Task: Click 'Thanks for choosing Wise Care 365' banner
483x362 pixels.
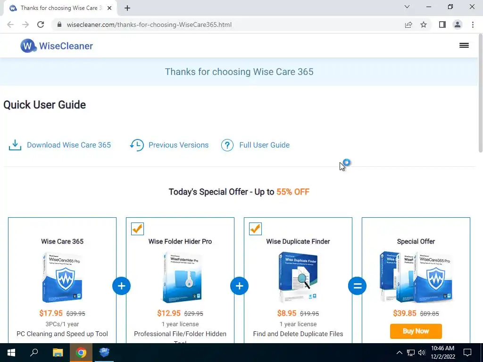Action: click(239, 72)
